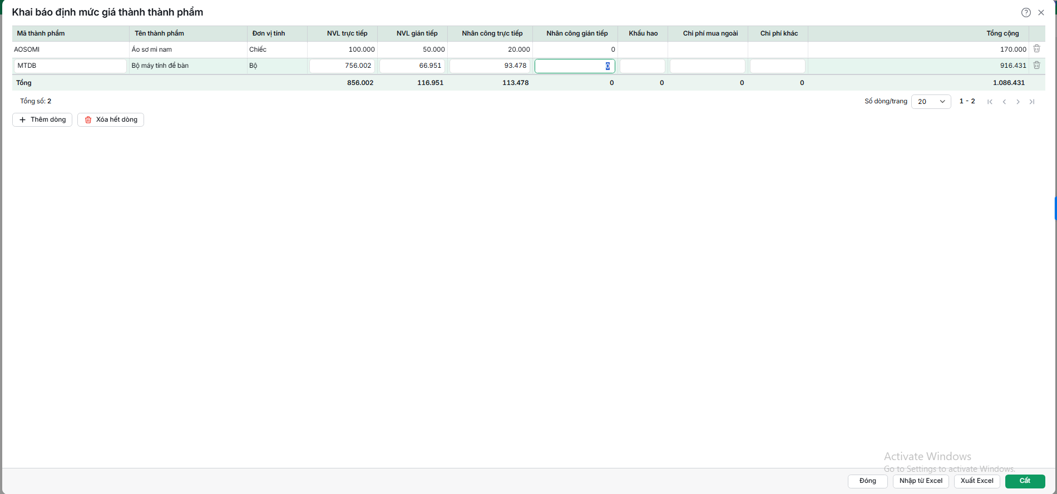Click the Bộ máy tính để bàn cell

(188, 66)
